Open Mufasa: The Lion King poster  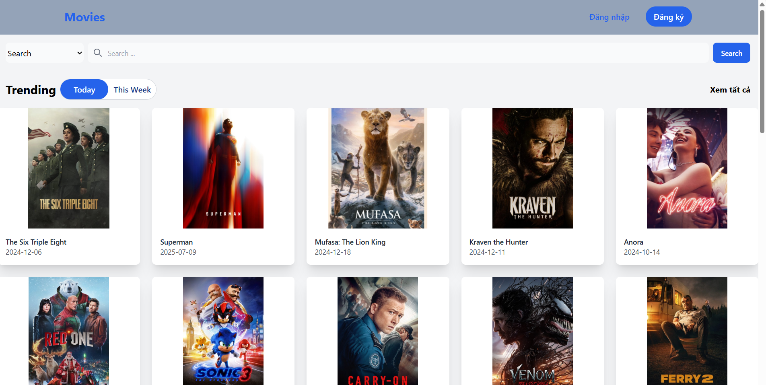pos(377,168)
